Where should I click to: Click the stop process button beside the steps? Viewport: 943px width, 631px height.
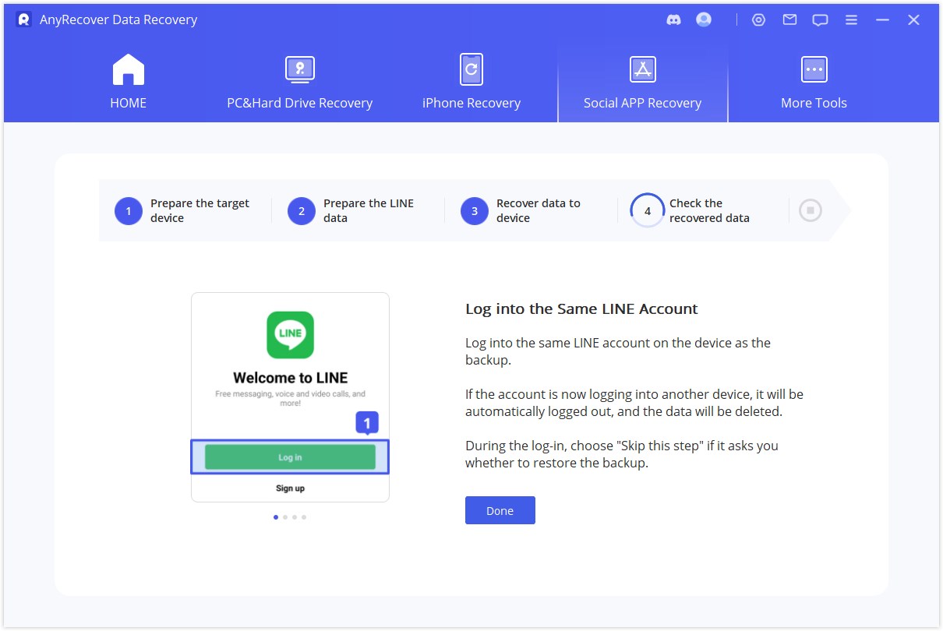[x=810, y=210]
